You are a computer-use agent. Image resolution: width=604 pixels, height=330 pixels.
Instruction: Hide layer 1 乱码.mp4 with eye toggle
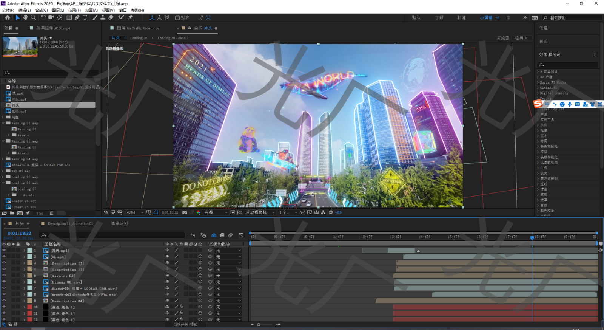[4, 250]
